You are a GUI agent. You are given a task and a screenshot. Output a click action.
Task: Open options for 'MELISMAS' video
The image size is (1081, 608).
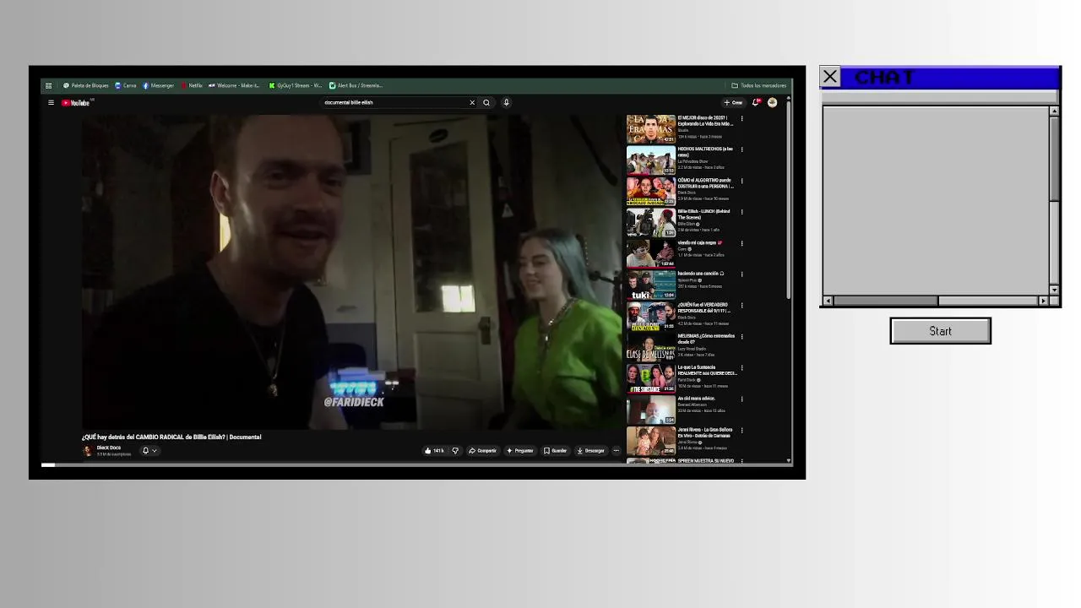(741, 336)
